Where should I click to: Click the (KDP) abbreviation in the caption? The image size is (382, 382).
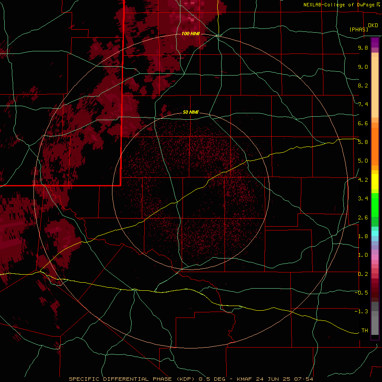pos(185,379)
